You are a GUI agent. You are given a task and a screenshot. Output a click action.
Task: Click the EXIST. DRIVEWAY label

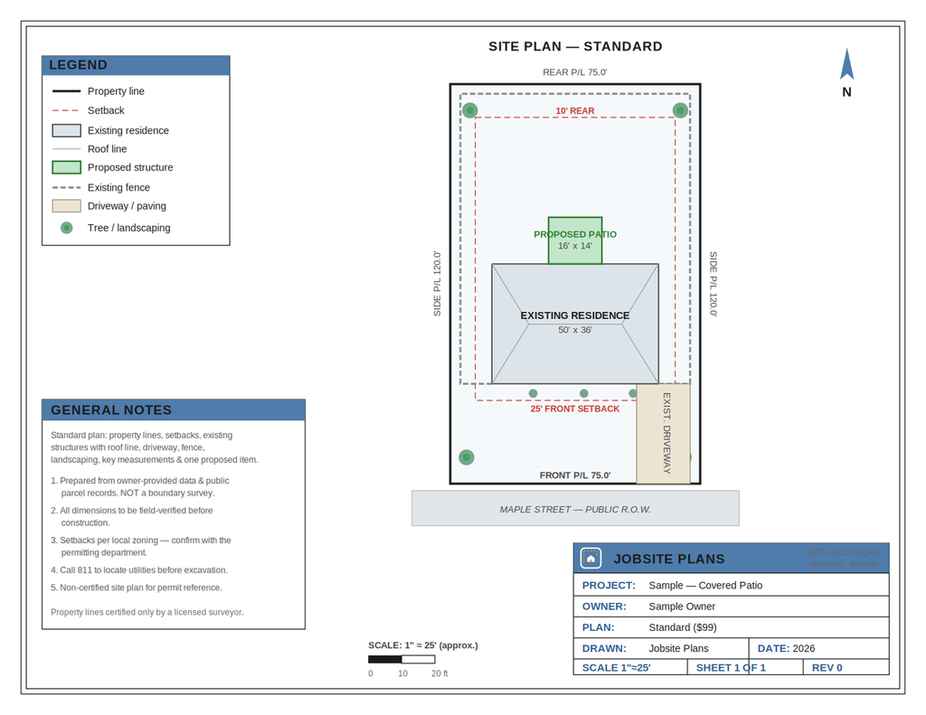(666, 433)
